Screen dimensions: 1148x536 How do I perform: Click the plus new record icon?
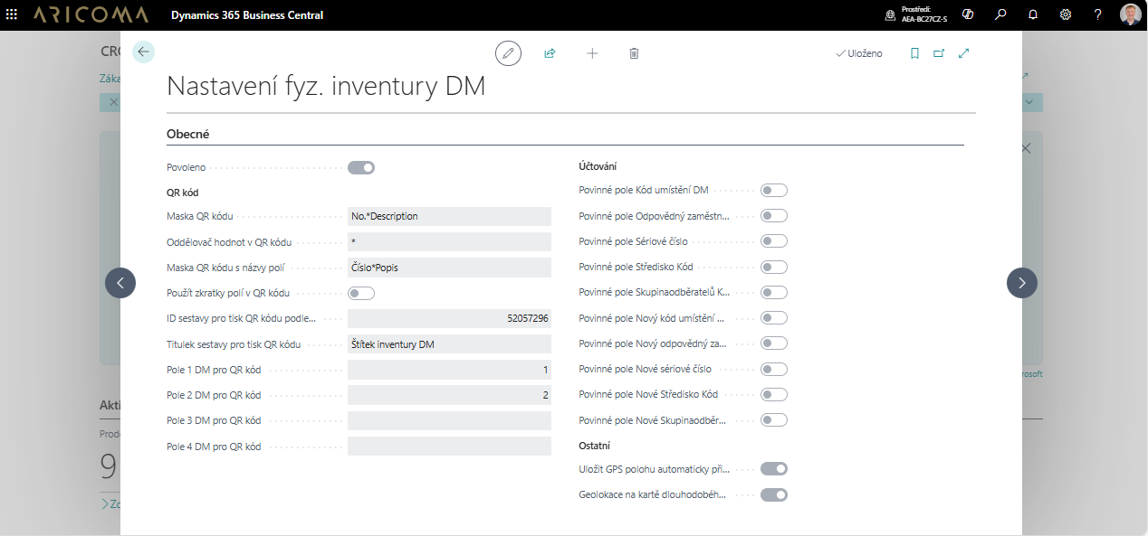click(592, 53)
